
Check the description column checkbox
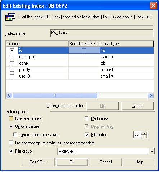[12, 57]
